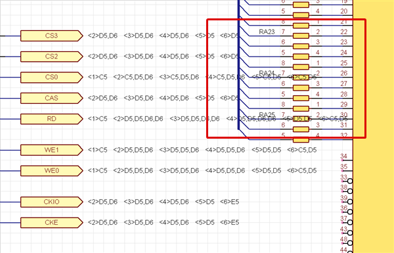Click pin 39 inversion circle
This screenshot has width=394, height=253.
pos(350,202)
